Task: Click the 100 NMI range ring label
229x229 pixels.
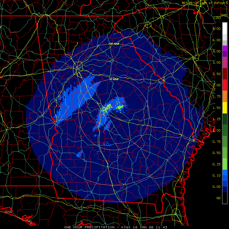Action: pos(114,44)
